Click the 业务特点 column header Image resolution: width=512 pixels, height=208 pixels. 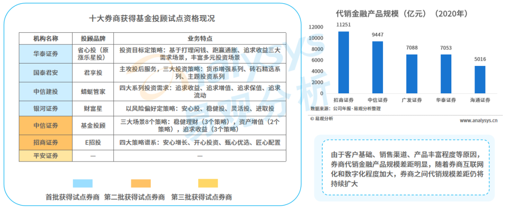click(200, 38)
